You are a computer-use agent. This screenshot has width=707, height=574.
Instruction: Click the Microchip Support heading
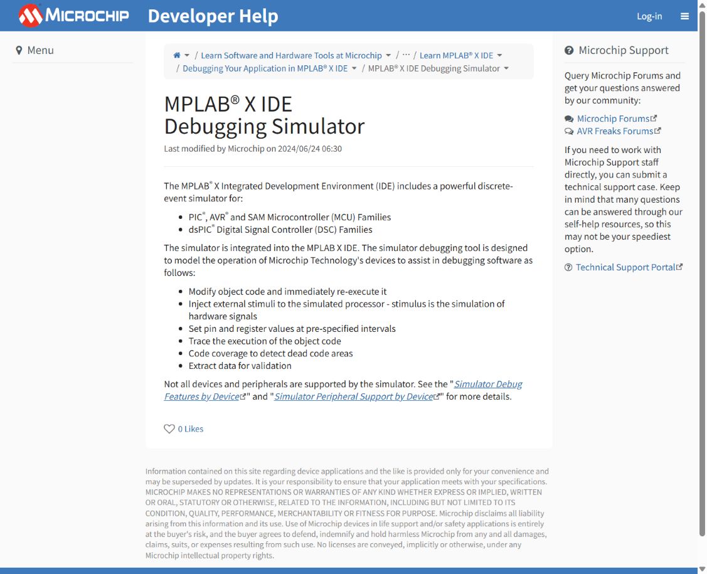tap(624, 50)
